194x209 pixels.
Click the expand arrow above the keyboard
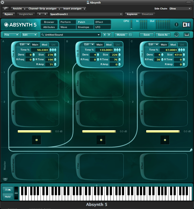96,185
